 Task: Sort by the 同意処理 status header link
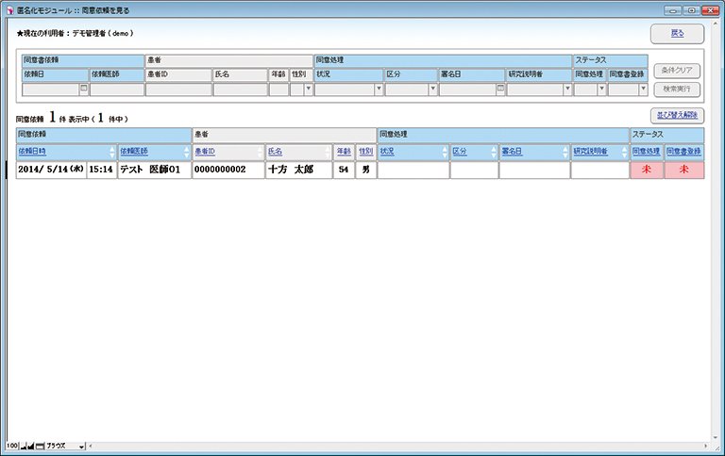pos(647,152)
